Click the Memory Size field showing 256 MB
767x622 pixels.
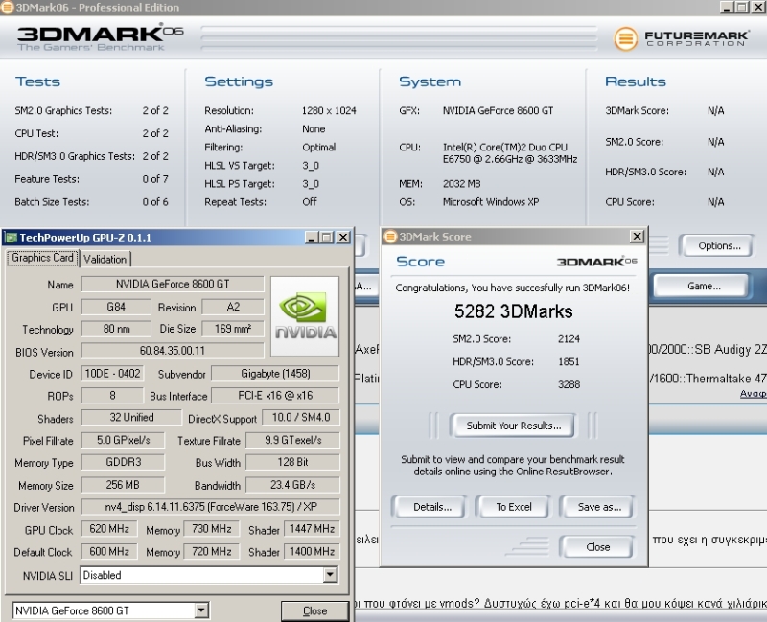click(x=123, y=485)
